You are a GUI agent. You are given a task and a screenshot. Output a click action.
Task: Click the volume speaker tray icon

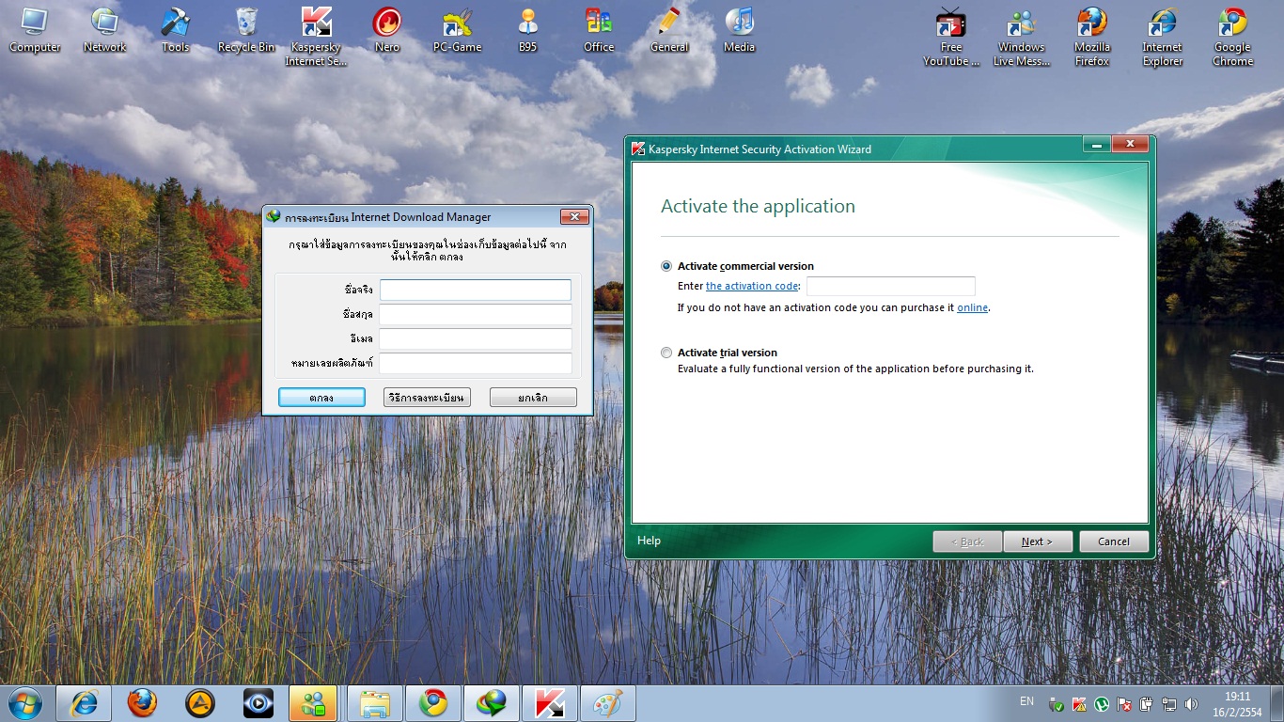click(x=1192, y=704)
